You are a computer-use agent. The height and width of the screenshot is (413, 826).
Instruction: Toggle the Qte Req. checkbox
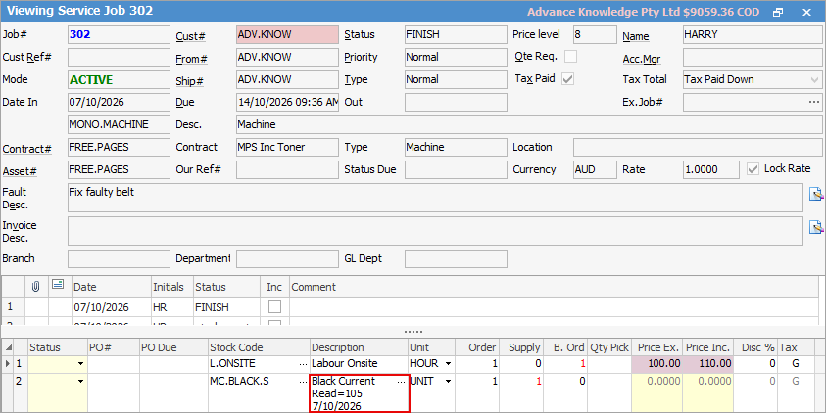pos(570,57)
